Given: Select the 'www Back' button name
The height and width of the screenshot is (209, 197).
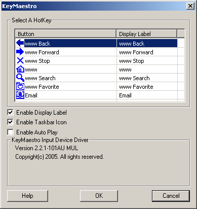Looking at the screenshot, I should tap(37, 44).
